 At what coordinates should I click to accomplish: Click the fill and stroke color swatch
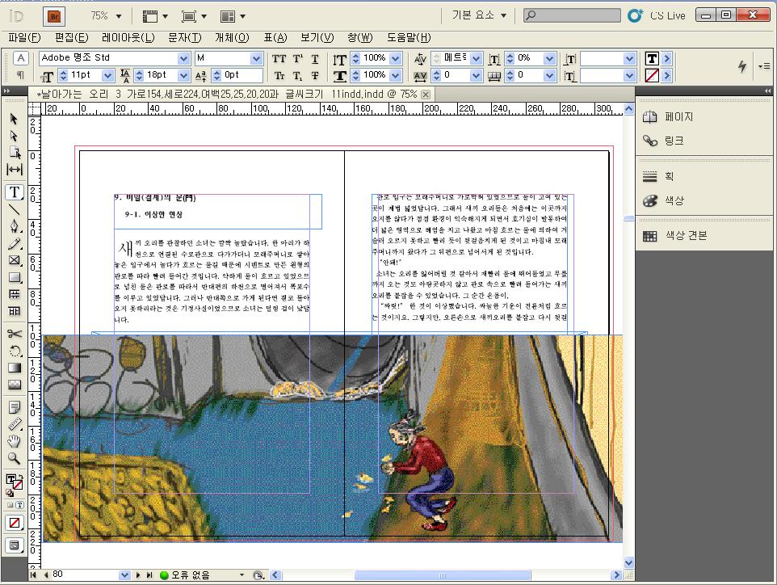click(x=15, y=482)
